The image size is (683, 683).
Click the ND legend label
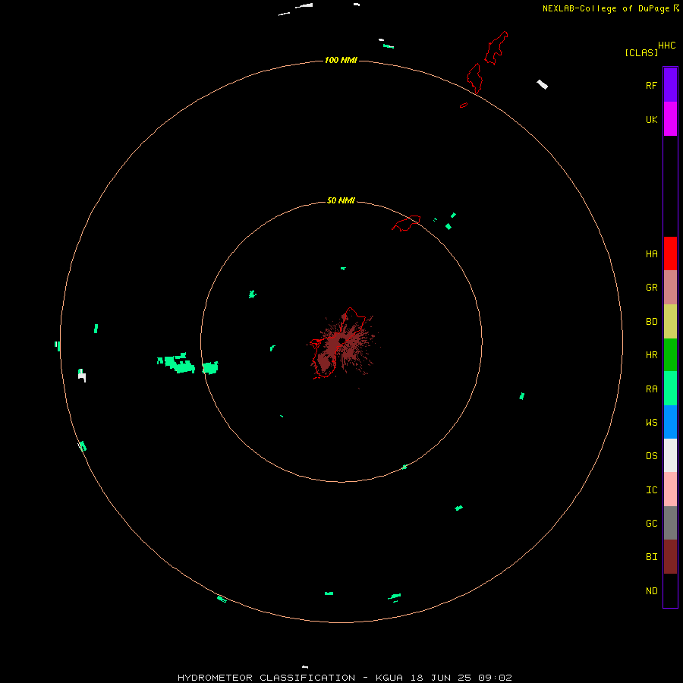(x=652, y=591)
